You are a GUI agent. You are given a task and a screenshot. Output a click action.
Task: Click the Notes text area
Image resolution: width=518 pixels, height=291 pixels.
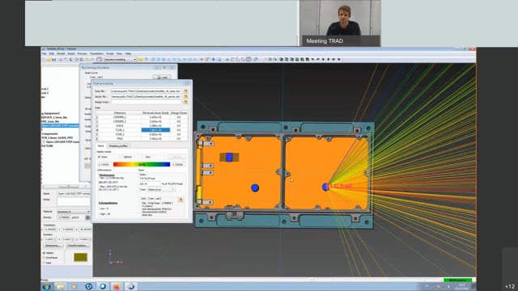(x=74, y=201)
